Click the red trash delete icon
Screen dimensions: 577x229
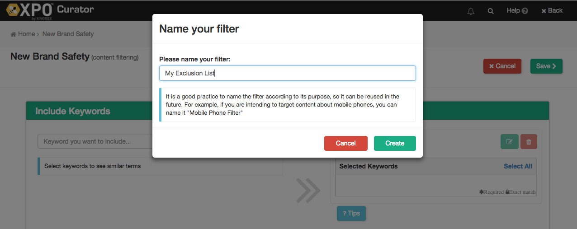529,142
